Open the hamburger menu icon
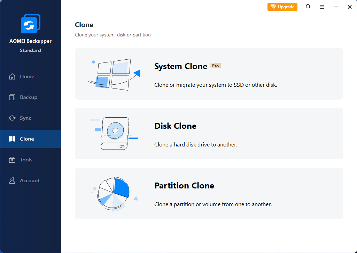 click(x=322, y=7)
